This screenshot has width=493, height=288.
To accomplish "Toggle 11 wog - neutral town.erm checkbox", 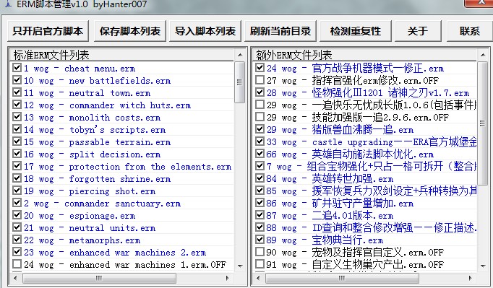I will pyautogui.click(x=17, y=92).
